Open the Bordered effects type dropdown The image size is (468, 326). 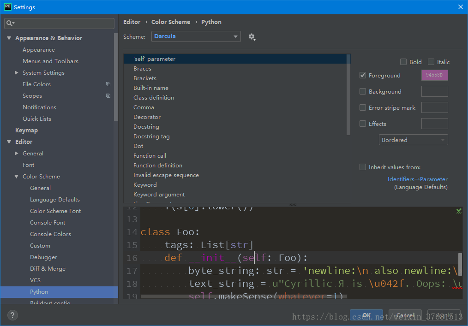coord(414,140)
